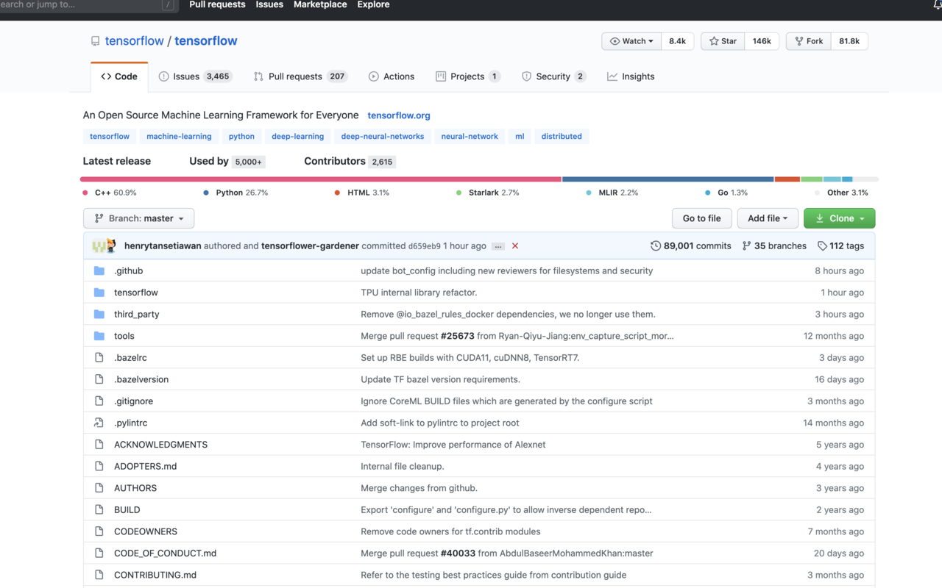The width and height of the screenshot is (942, 588).
Task: Open the 35 branches link
Action: 774,246
